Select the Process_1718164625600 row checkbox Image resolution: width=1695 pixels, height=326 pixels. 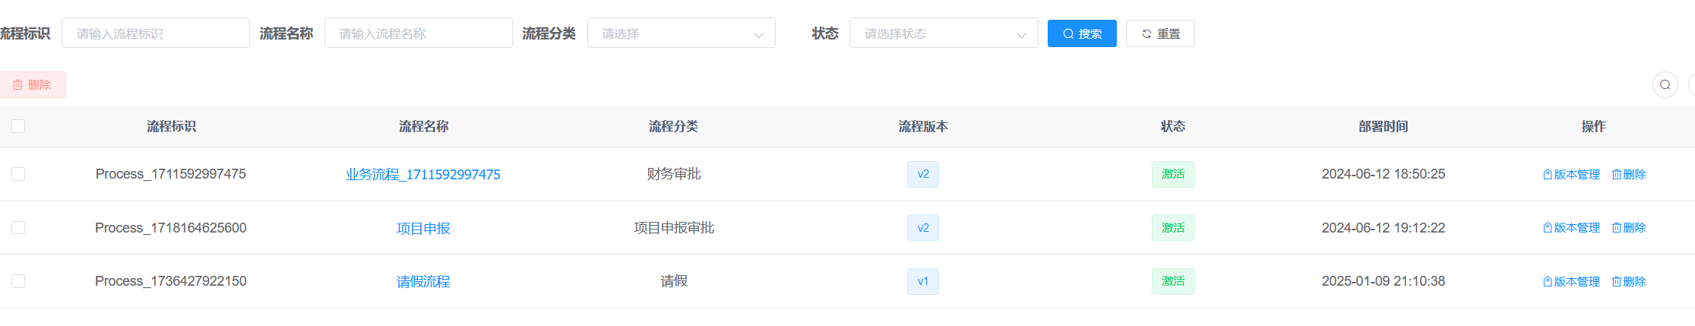point(18,228)
